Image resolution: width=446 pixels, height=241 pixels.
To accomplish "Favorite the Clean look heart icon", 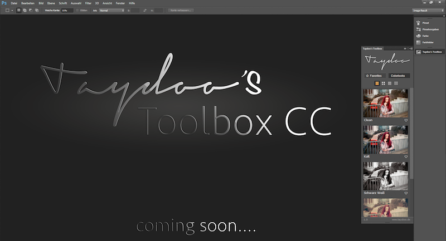I will (x=406, y=120).
